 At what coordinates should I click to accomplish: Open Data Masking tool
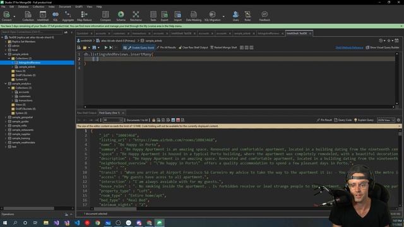[x=194, y=16]
